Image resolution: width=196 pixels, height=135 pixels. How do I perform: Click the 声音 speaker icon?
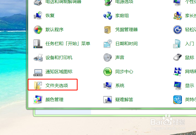pyautogui.click(x=107, y=57)
